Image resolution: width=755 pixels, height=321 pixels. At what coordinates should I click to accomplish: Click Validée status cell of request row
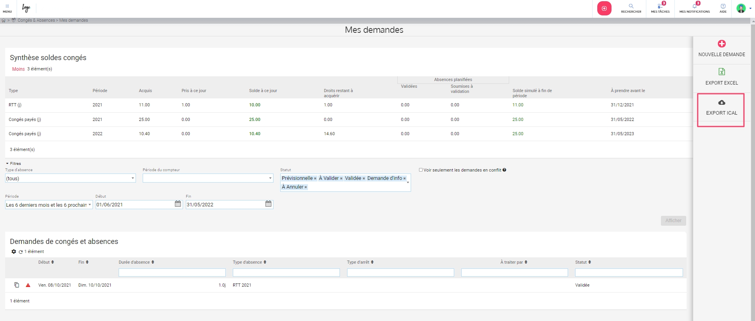click(582, 285)
